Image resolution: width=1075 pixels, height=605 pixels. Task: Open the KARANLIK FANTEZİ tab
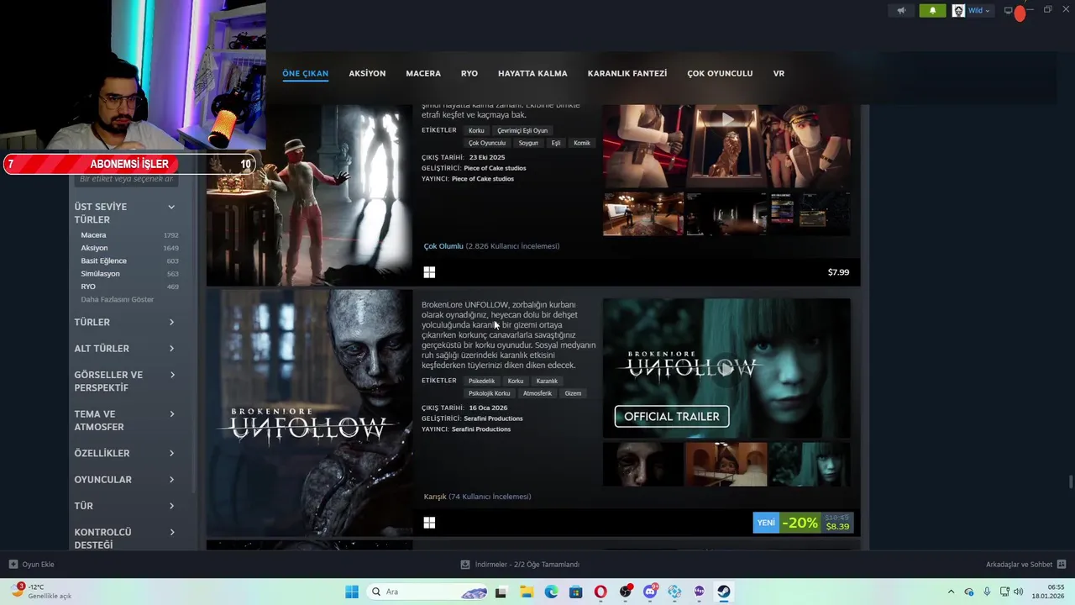tap(627, 74)
